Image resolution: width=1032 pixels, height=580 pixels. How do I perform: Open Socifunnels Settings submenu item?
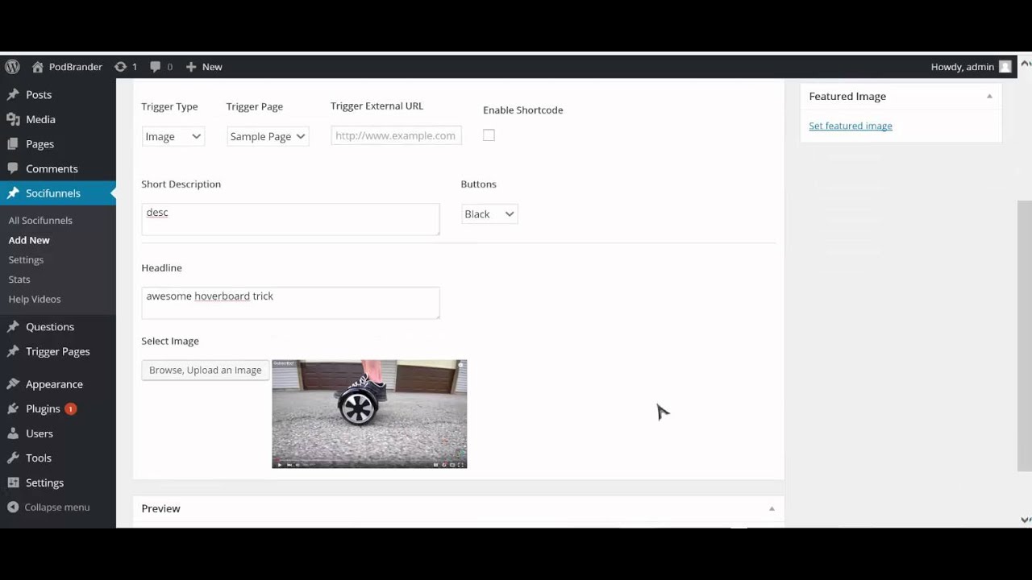pyautogui.click(x=26, y=260)
